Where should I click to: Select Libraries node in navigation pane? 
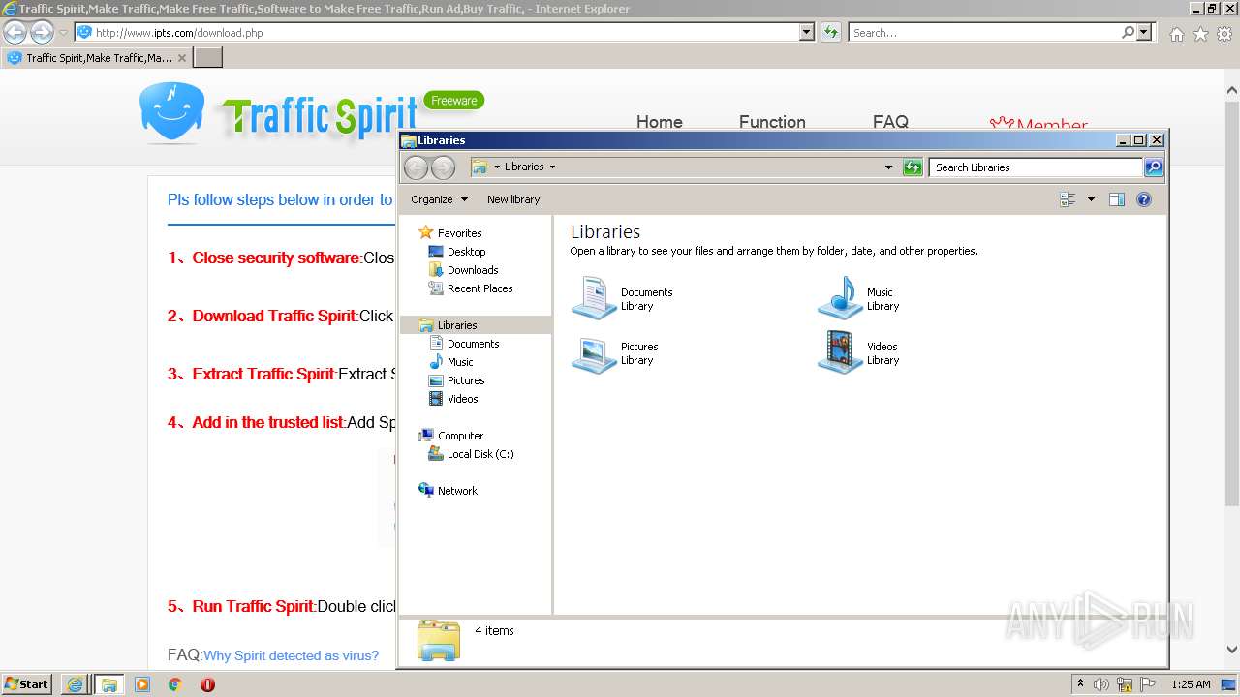[x=456, y=325]
